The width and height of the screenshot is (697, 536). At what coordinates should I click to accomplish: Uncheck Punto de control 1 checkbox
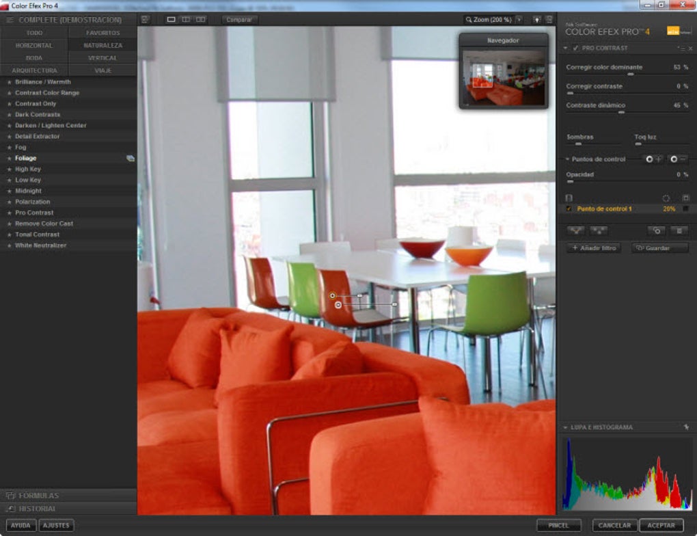tap(569, 209)
